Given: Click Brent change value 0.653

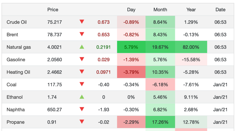Looking at the screenshot, I should click(103, 35).
